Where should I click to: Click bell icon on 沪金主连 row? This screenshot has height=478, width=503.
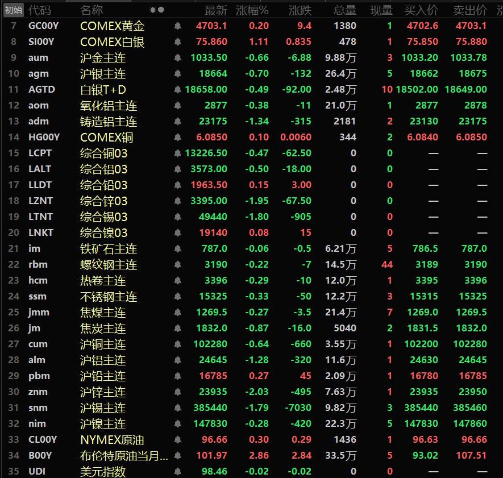(177, 58)
